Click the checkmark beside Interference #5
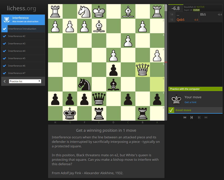Screen dimensions: 224x180 point(4,58)
